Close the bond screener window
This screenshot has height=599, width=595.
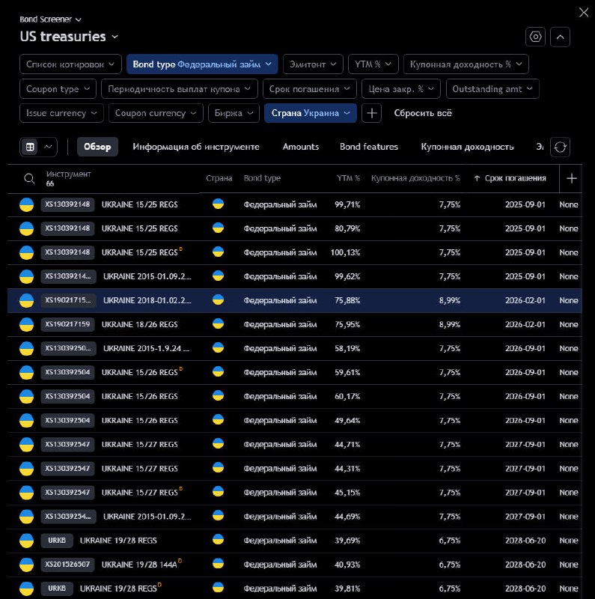coord(584,12)
